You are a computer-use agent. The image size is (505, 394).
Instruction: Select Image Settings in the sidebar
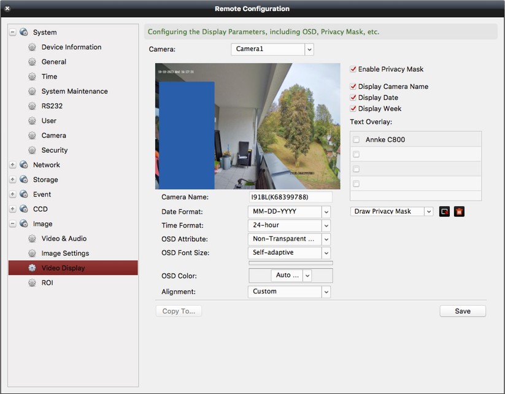pyautogui.click(x=65, y=253)
